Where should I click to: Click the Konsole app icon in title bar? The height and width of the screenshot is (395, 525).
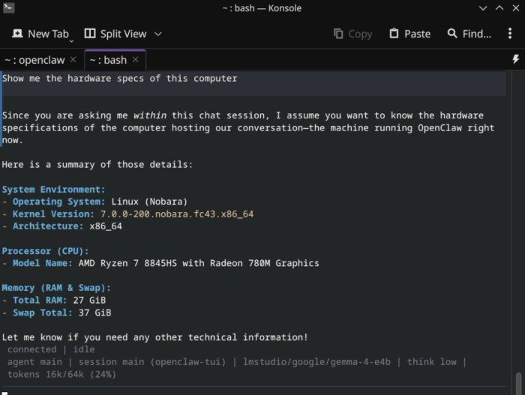[8, 8]
